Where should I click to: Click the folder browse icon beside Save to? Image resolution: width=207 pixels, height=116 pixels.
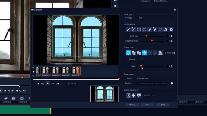click(172, 83)
